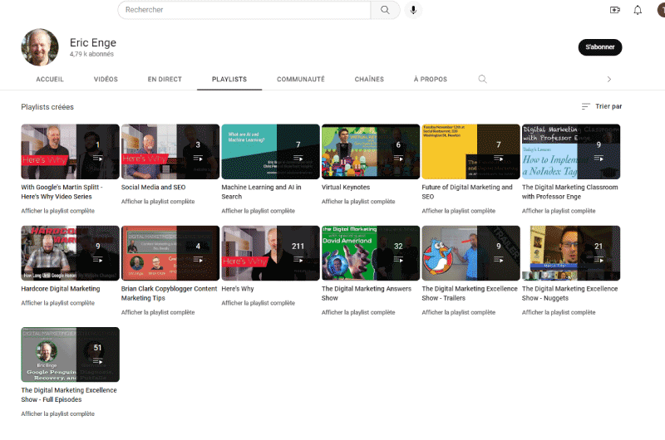Switch to the Accueil tab
This screenshot has height=440, width=665.
50,79
